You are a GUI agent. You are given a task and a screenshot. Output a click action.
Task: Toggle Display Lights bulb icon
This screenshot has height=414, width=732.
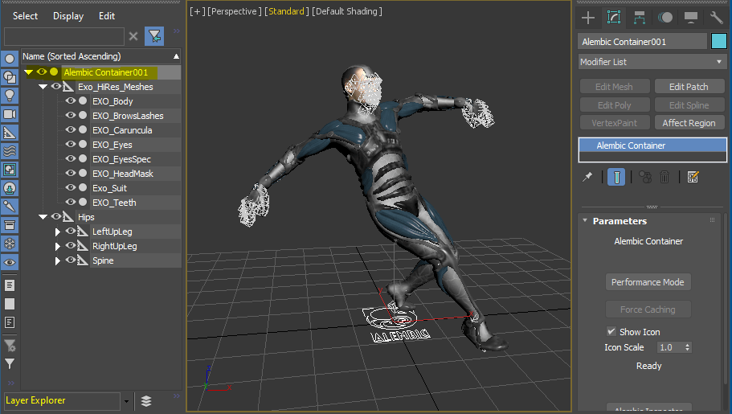click(10, 96)
